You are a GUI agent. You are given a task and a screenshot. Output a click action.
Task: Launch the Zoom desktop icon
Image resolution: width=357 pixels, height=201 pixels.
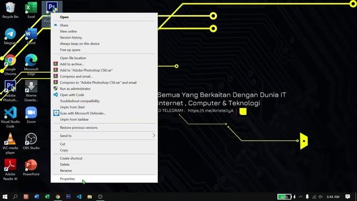pos(31,115)
